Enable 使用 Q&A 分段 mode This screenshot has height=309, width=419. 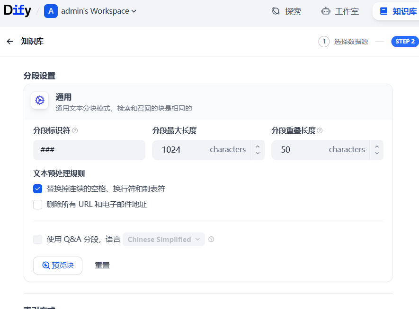pos(37,240)
